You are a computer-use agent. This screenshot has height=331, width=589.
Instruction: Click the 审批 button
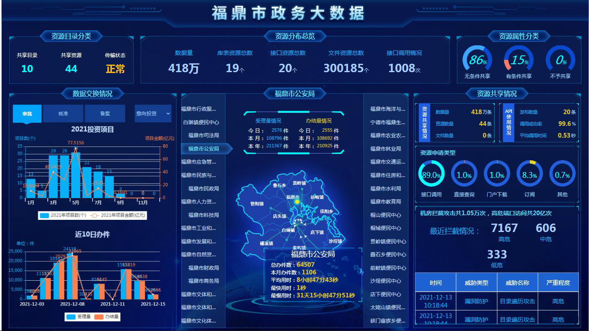(x=27, y=114)
